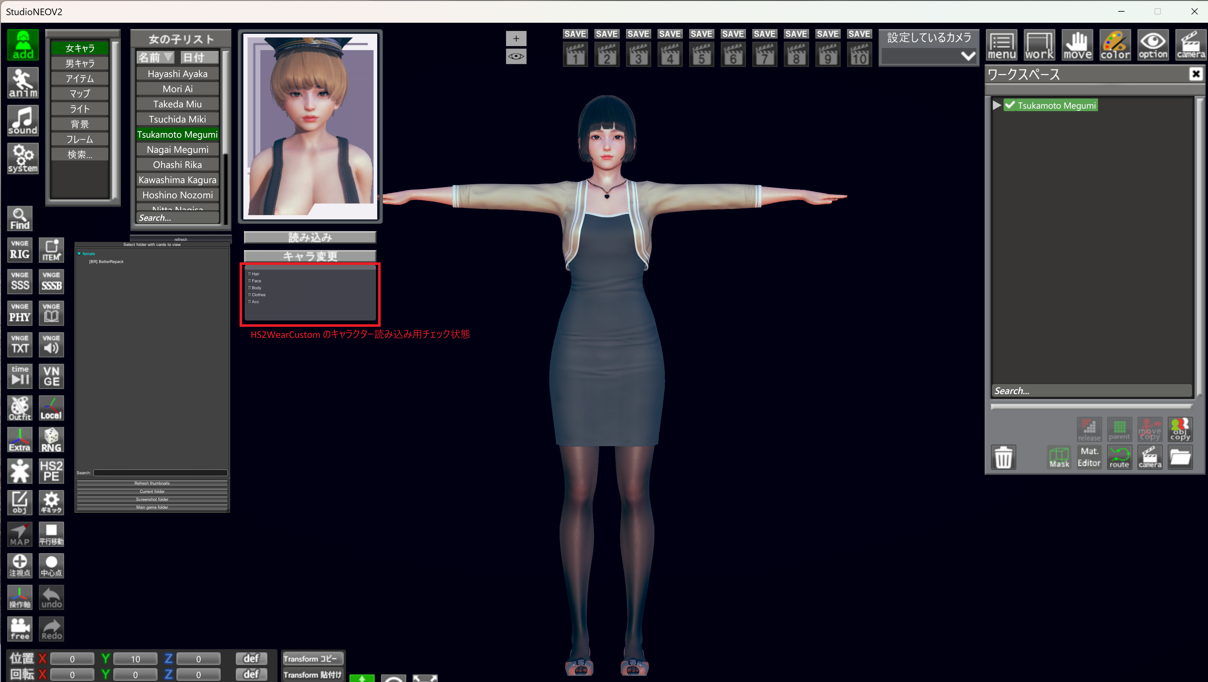Expand Tsukamoto Megumi tree node
Screen dimensions: 1208x682
pyautogui.click(x=997, y=105)
